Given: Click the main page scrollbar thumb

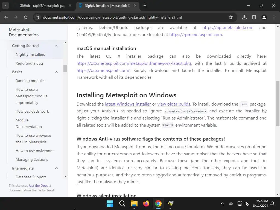Looking at the screenshot, I should click(x=278, y=104).
